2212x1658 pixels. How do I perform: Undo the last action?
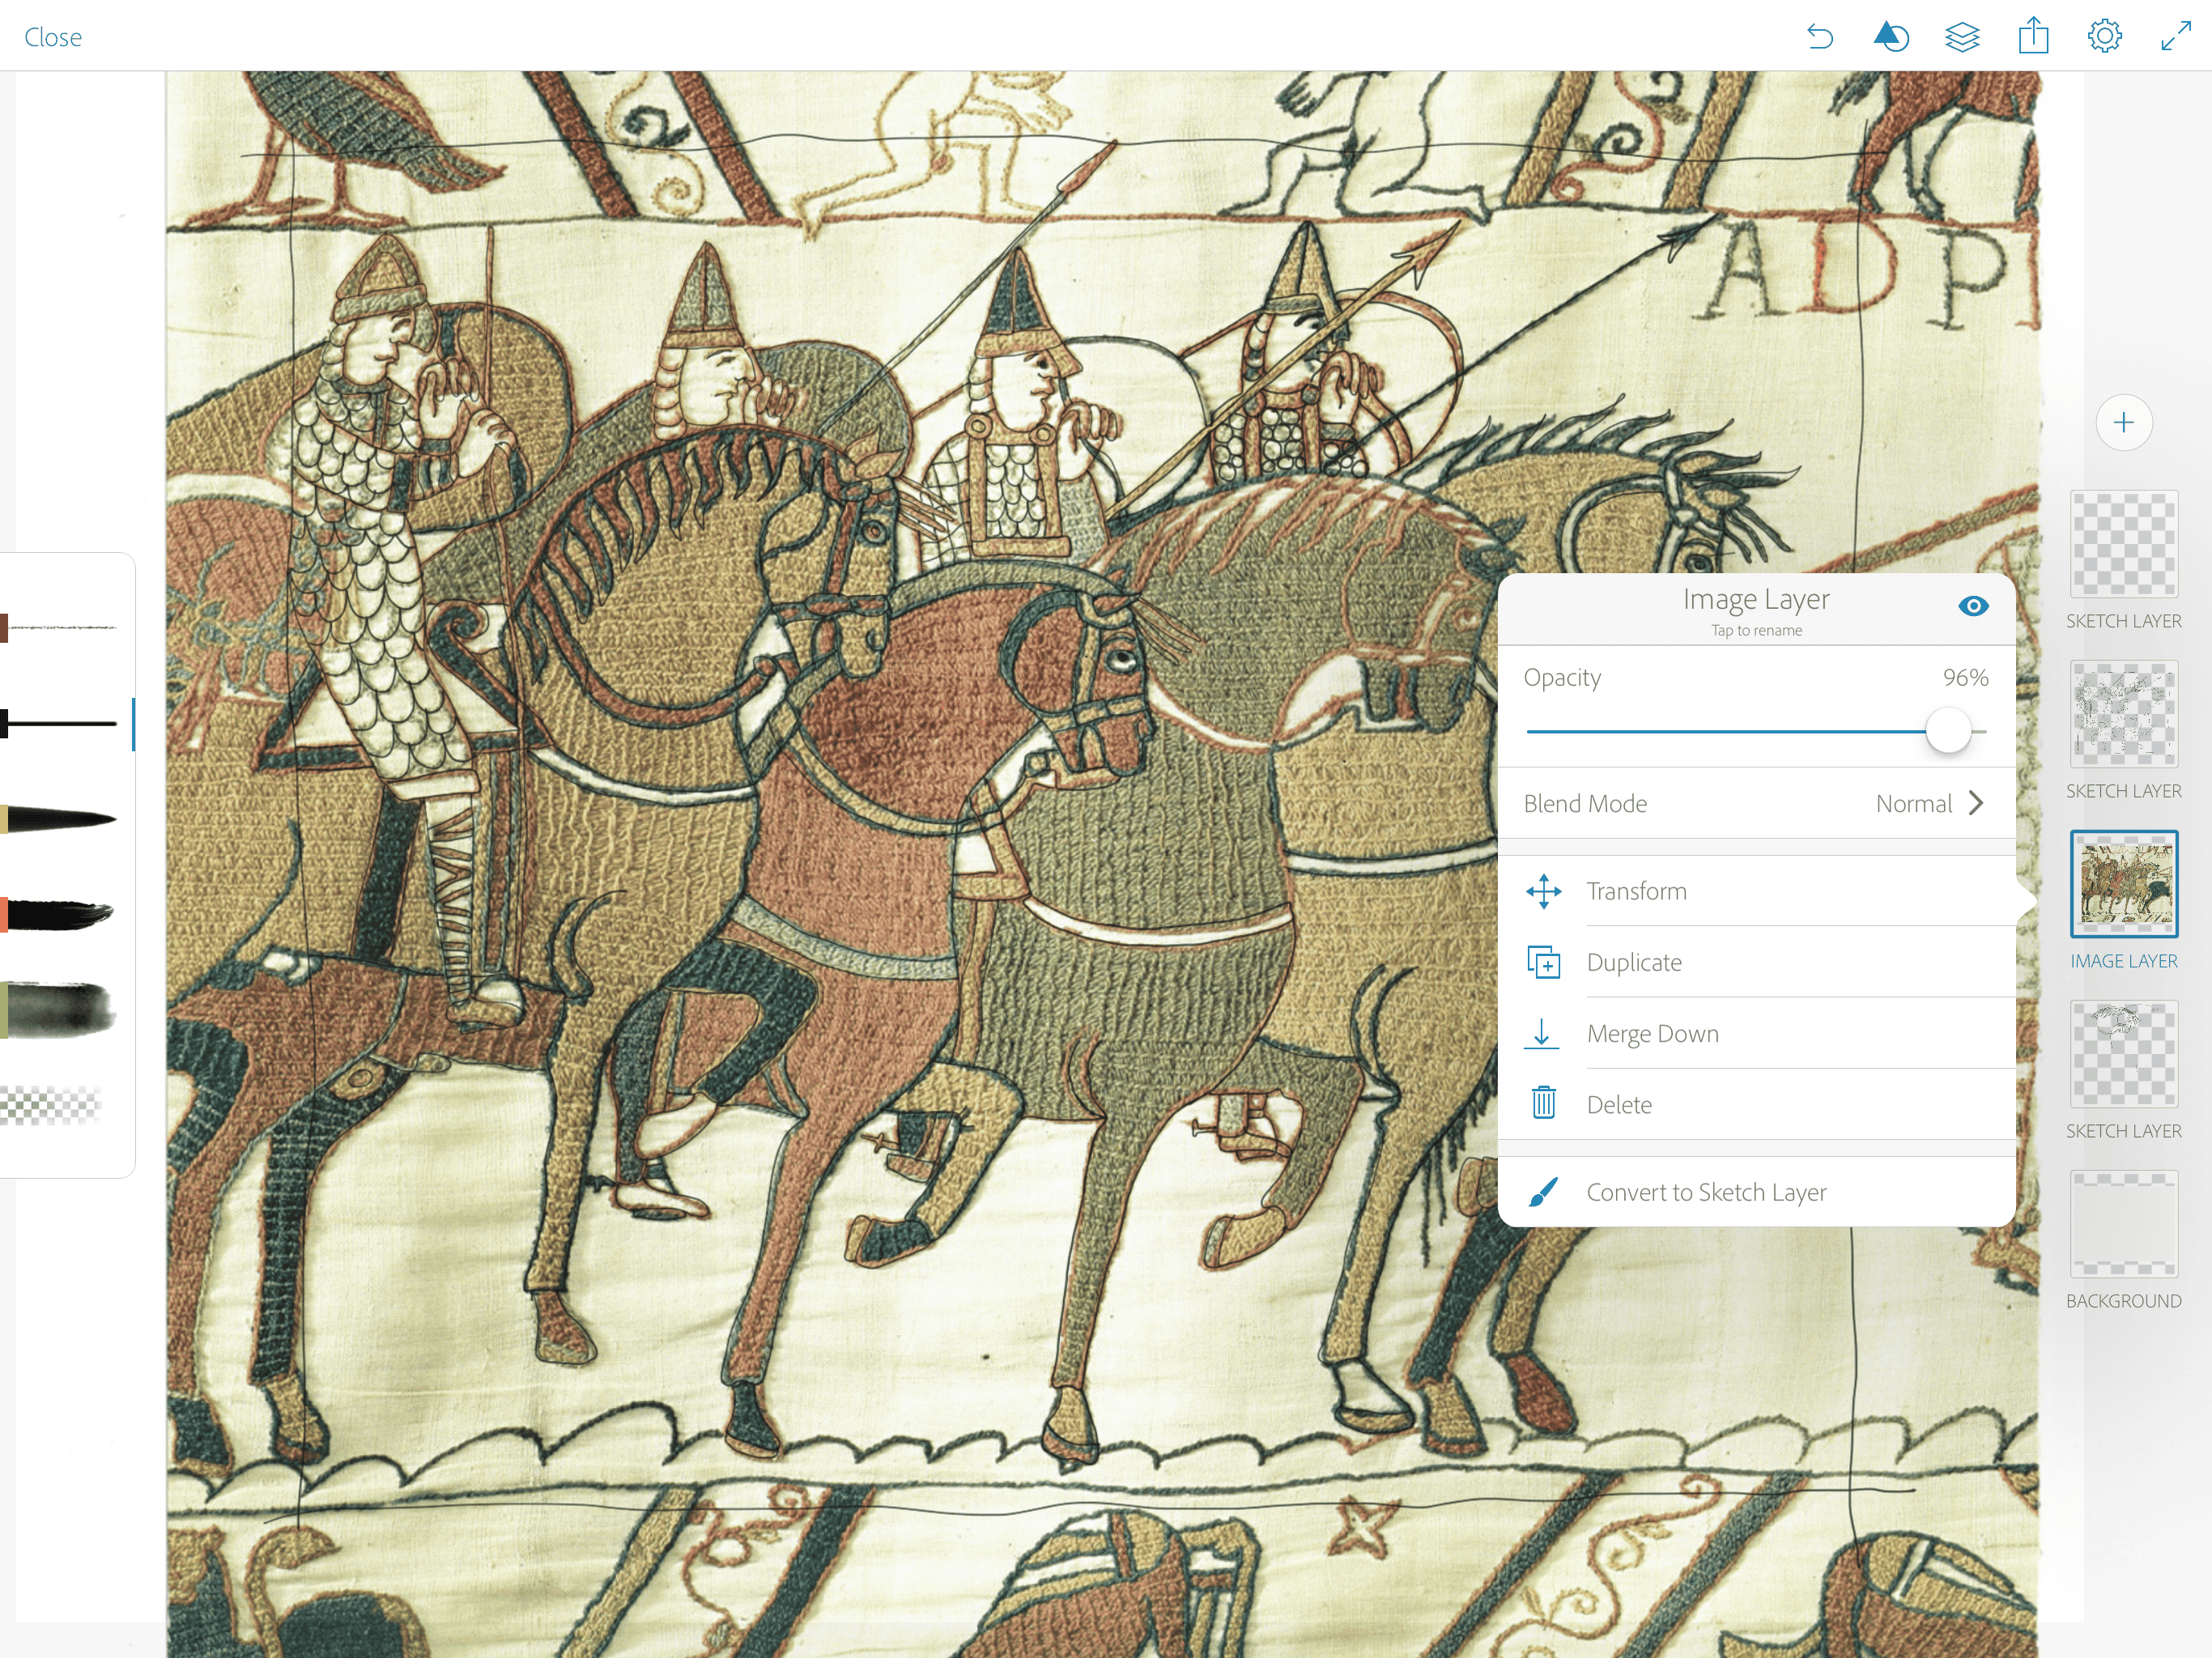click(1819, 37)
